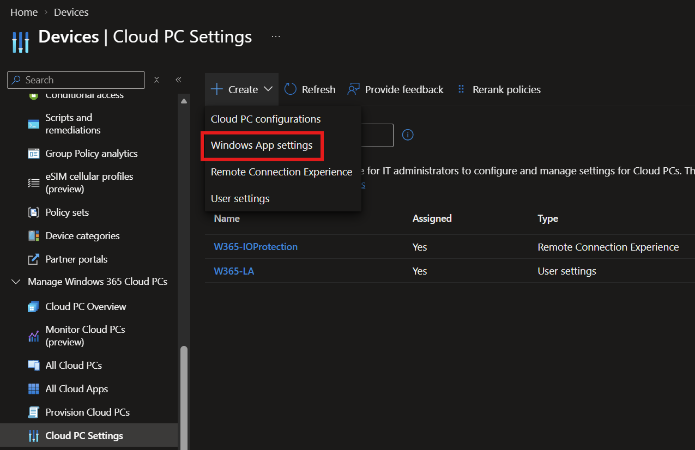
Task: Click the Conditional access shield icon
Action: click(34, 96)
